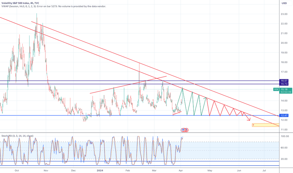Viewport: 293px width, 173px height.
Task: Click the VIX ticker tag on price axis
Action: (x=276, y=89)
